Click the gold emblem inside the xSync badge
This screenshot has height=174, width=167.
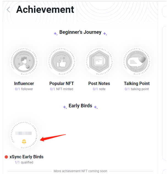click(24, 142)
